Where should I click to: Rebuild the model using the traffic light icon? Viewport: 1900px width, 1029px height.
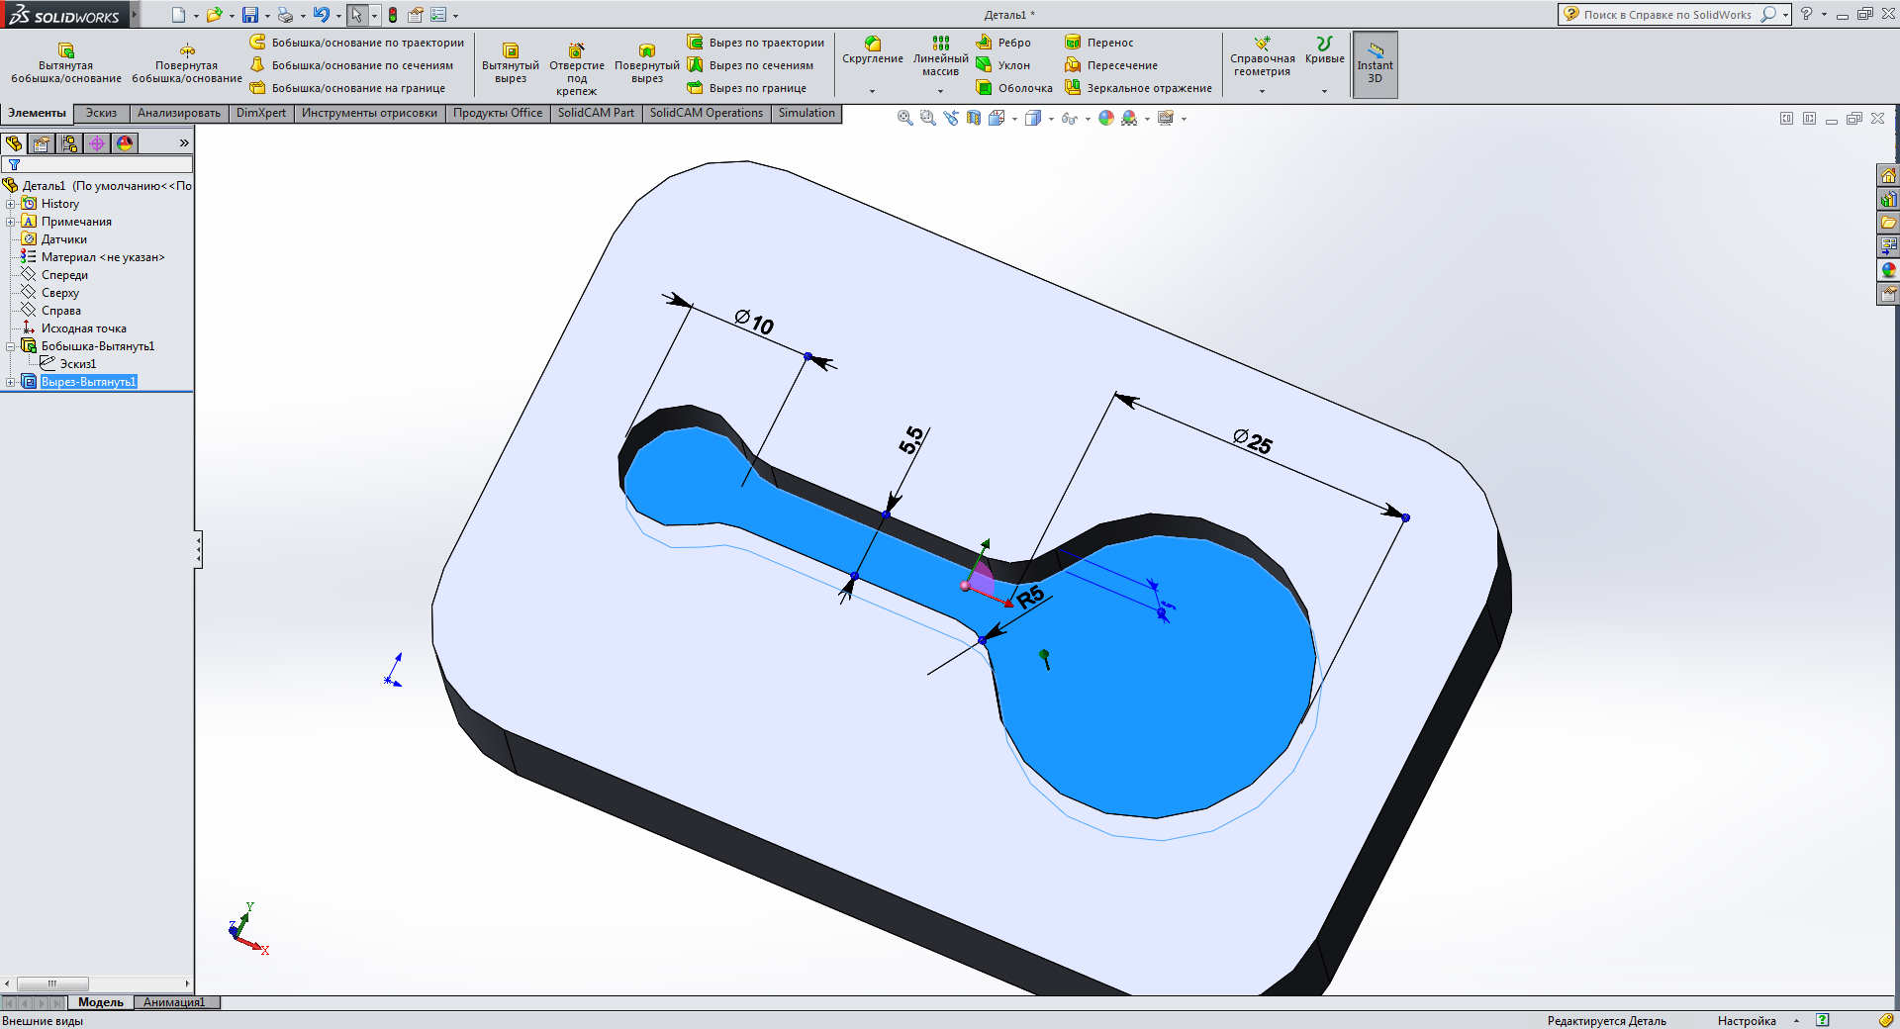[393, 15]
